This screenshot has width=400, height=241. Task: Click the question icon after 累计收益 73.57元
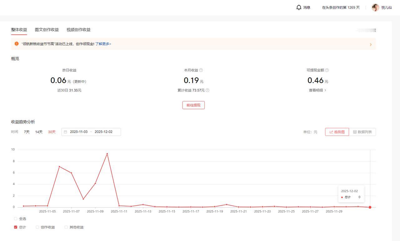click(207, 90)
